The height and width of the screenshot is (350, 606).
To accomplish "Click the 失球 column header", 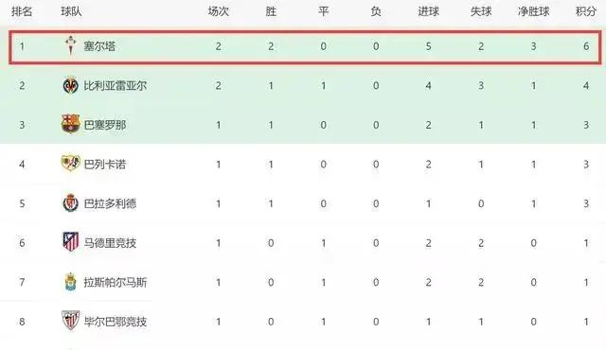I will (481, 11).
